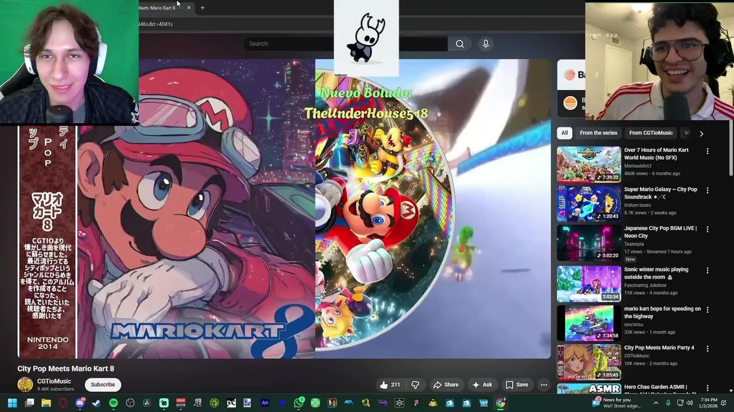734x412 pixels.
Task: Like the video with 211 likes
Action: 390,385
